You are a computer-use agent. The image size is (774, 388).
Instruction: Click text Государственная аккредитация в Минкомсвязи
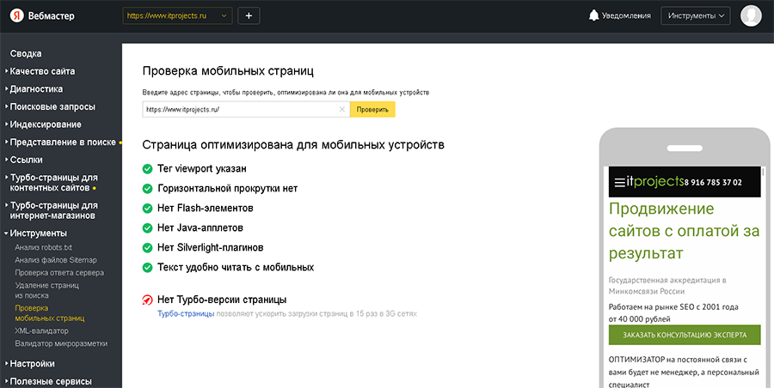(x=667, y=286)
